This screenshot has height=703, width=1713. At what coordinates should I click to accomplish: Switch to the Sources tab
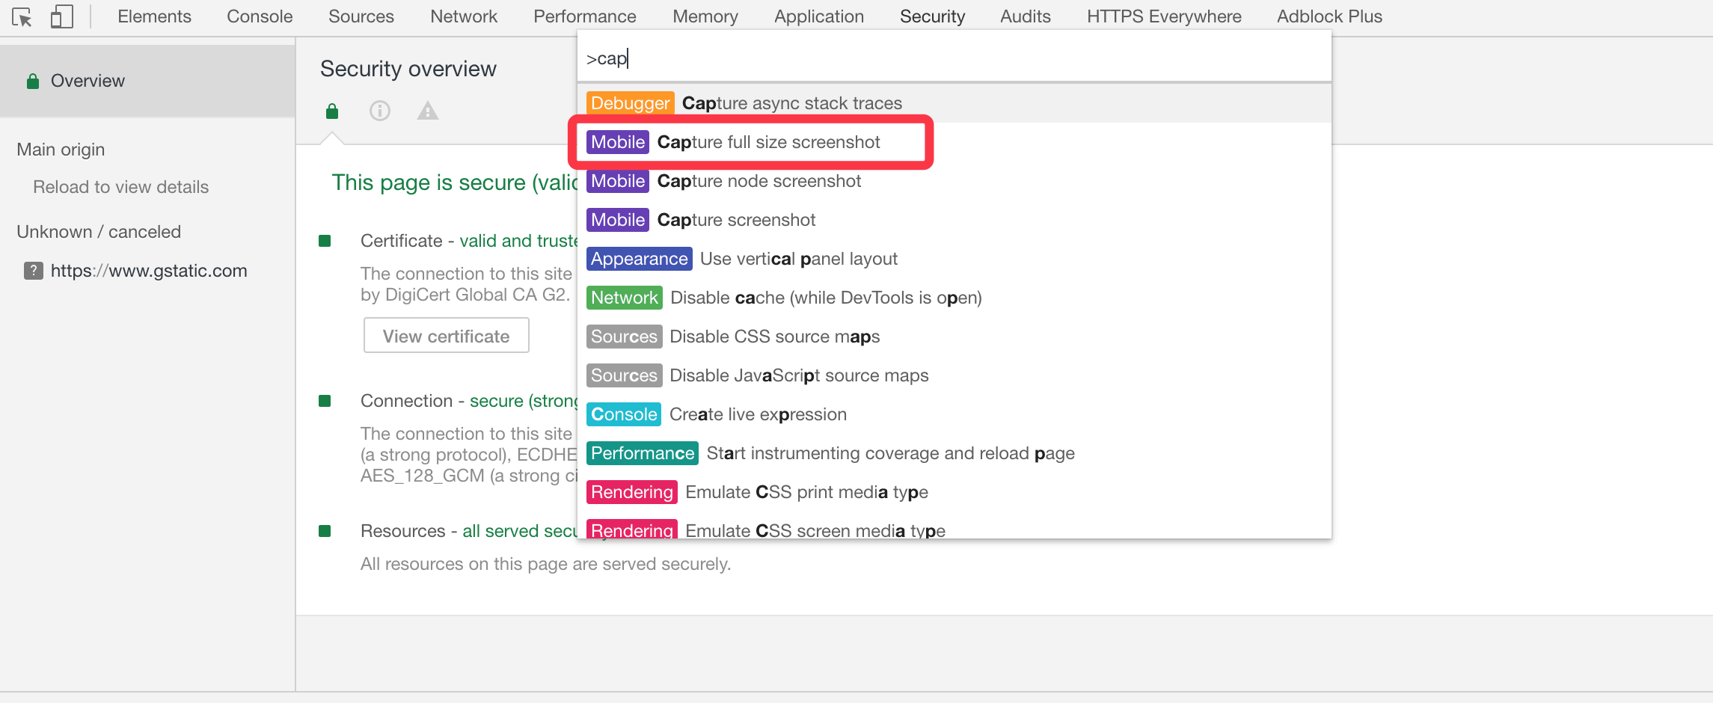pos(361,16)
